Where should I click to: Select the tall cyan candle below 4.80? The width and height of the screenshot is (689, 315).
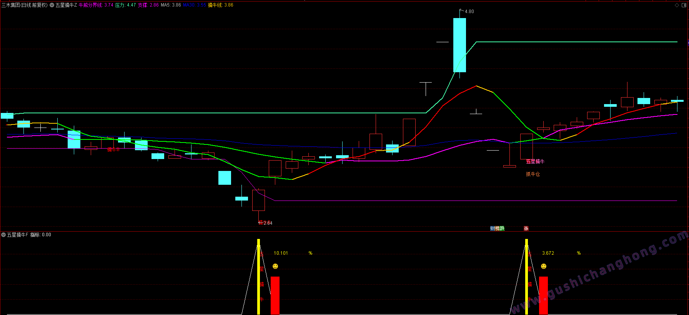[x=459, y=45]
